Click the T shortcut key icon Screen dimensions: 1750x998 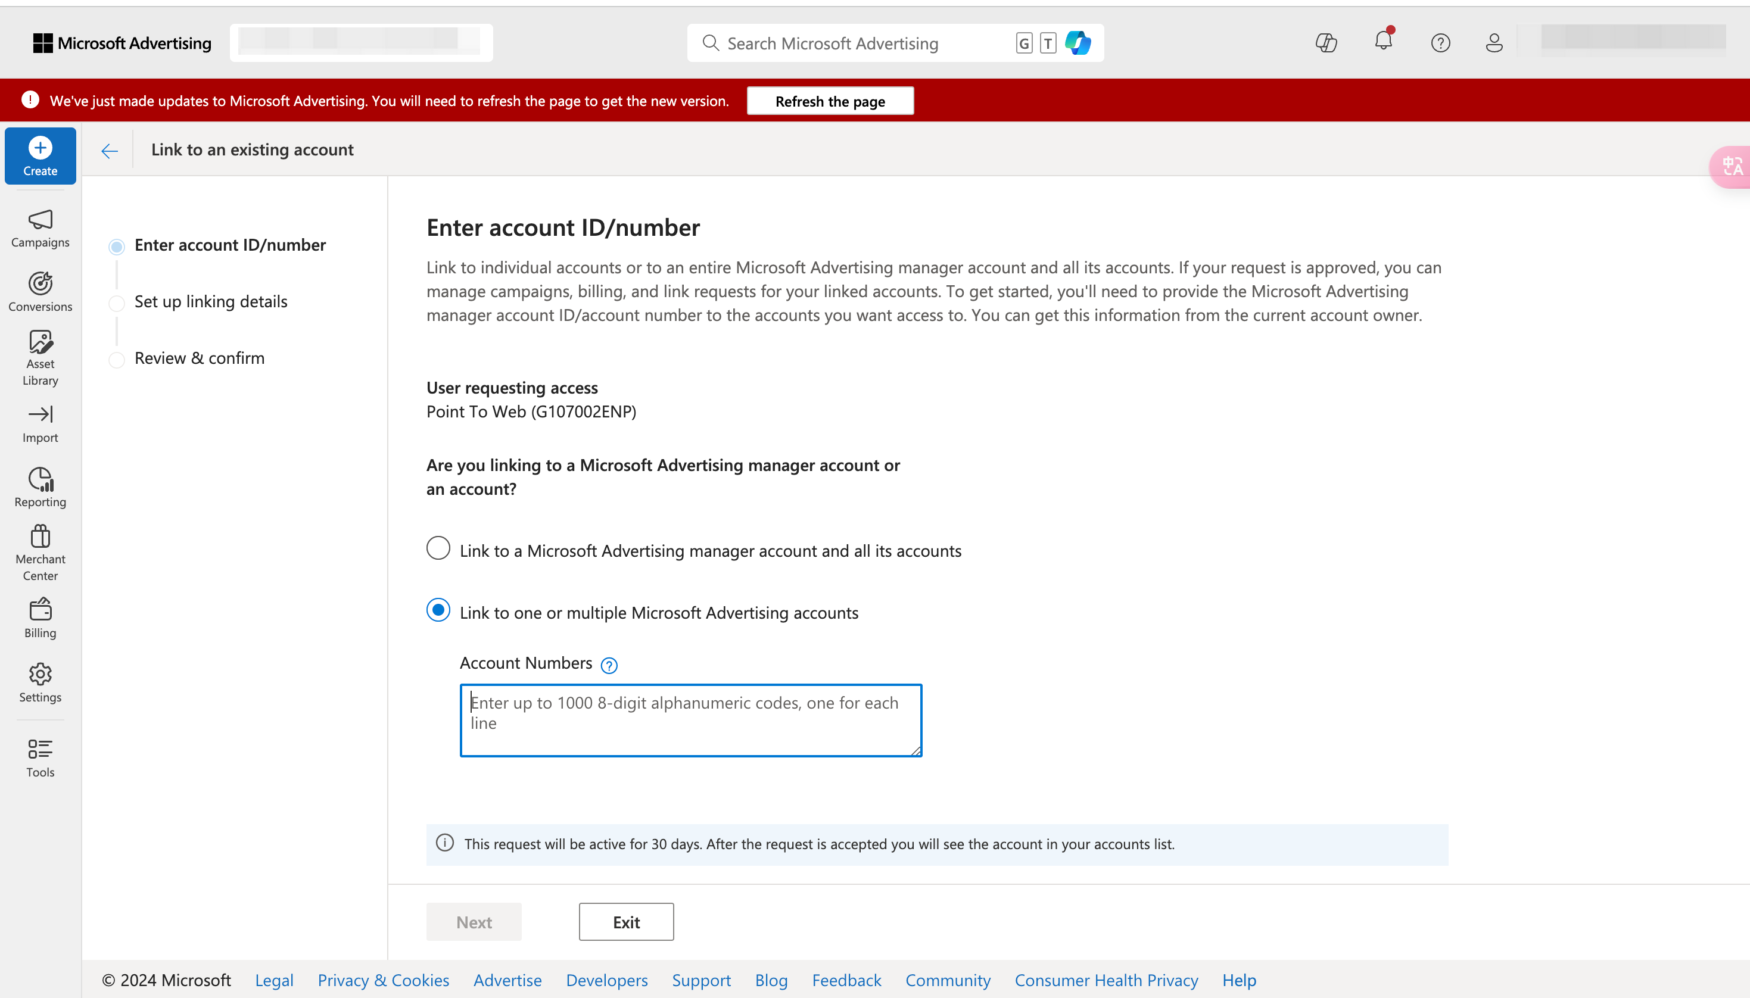tap(1047, 43)
